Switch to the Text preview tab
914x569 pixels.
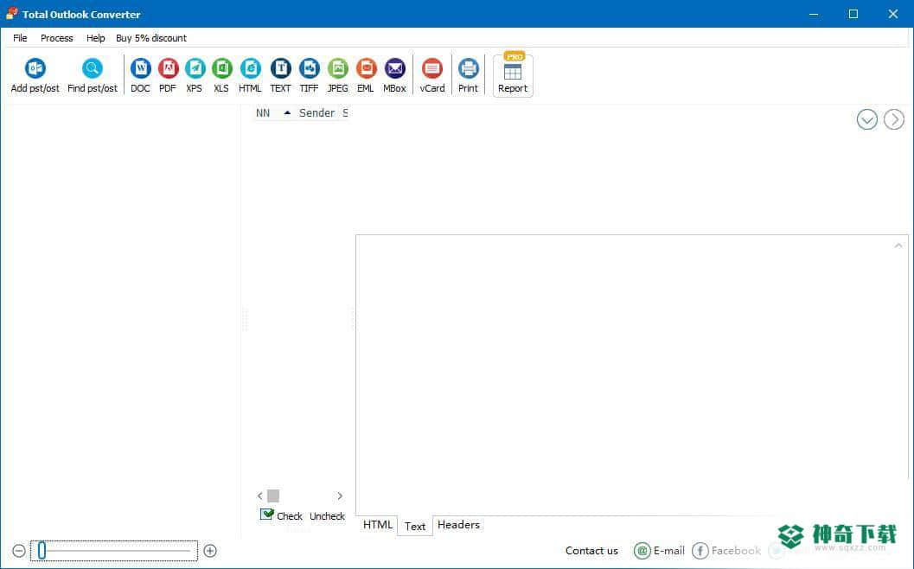415,526
